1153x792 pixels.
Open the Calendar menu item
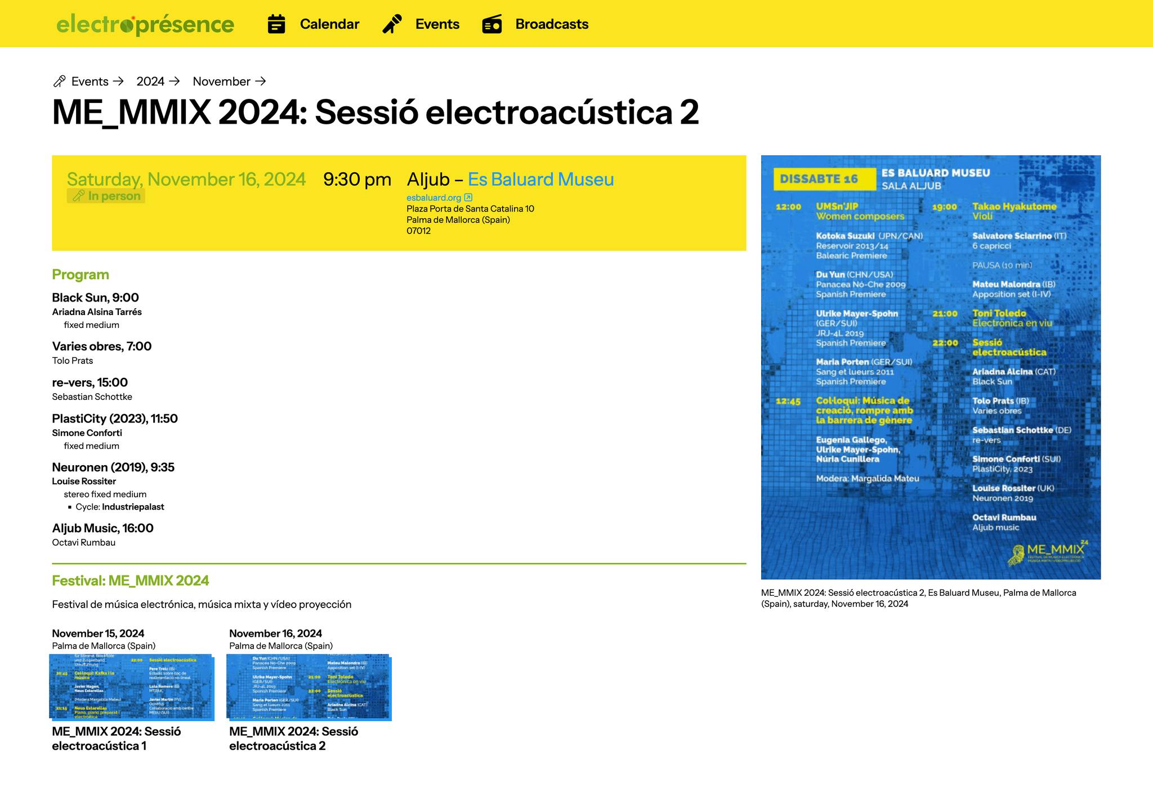(x=329, y=24)
